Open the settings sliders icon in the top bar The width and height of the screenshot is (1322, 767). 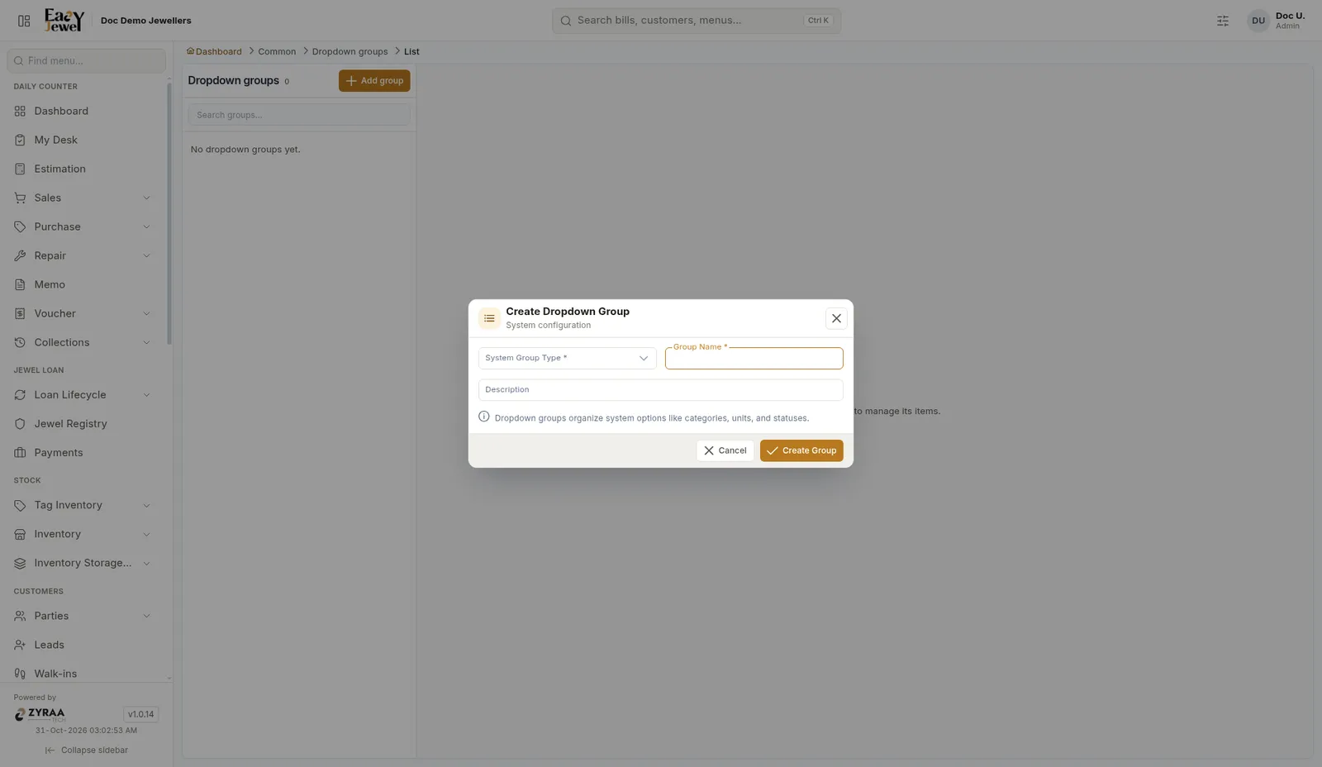click(1223, 21)
